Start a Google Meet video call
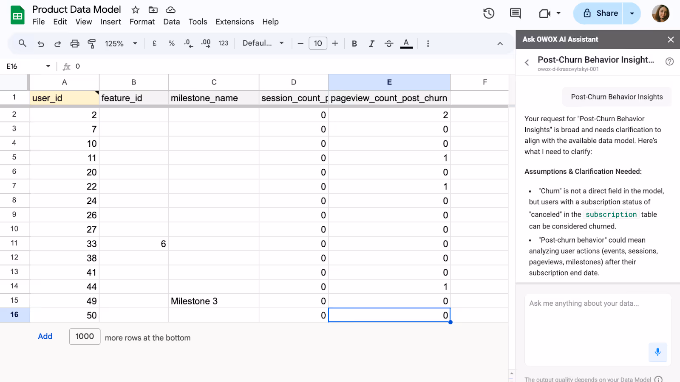 [x=545, y=13]
